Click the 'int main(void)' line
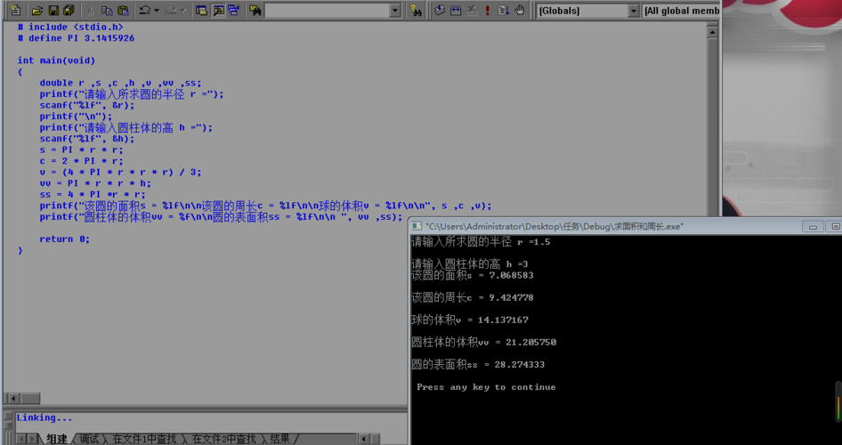Screen dimensions: 842x445 (56, 61)
